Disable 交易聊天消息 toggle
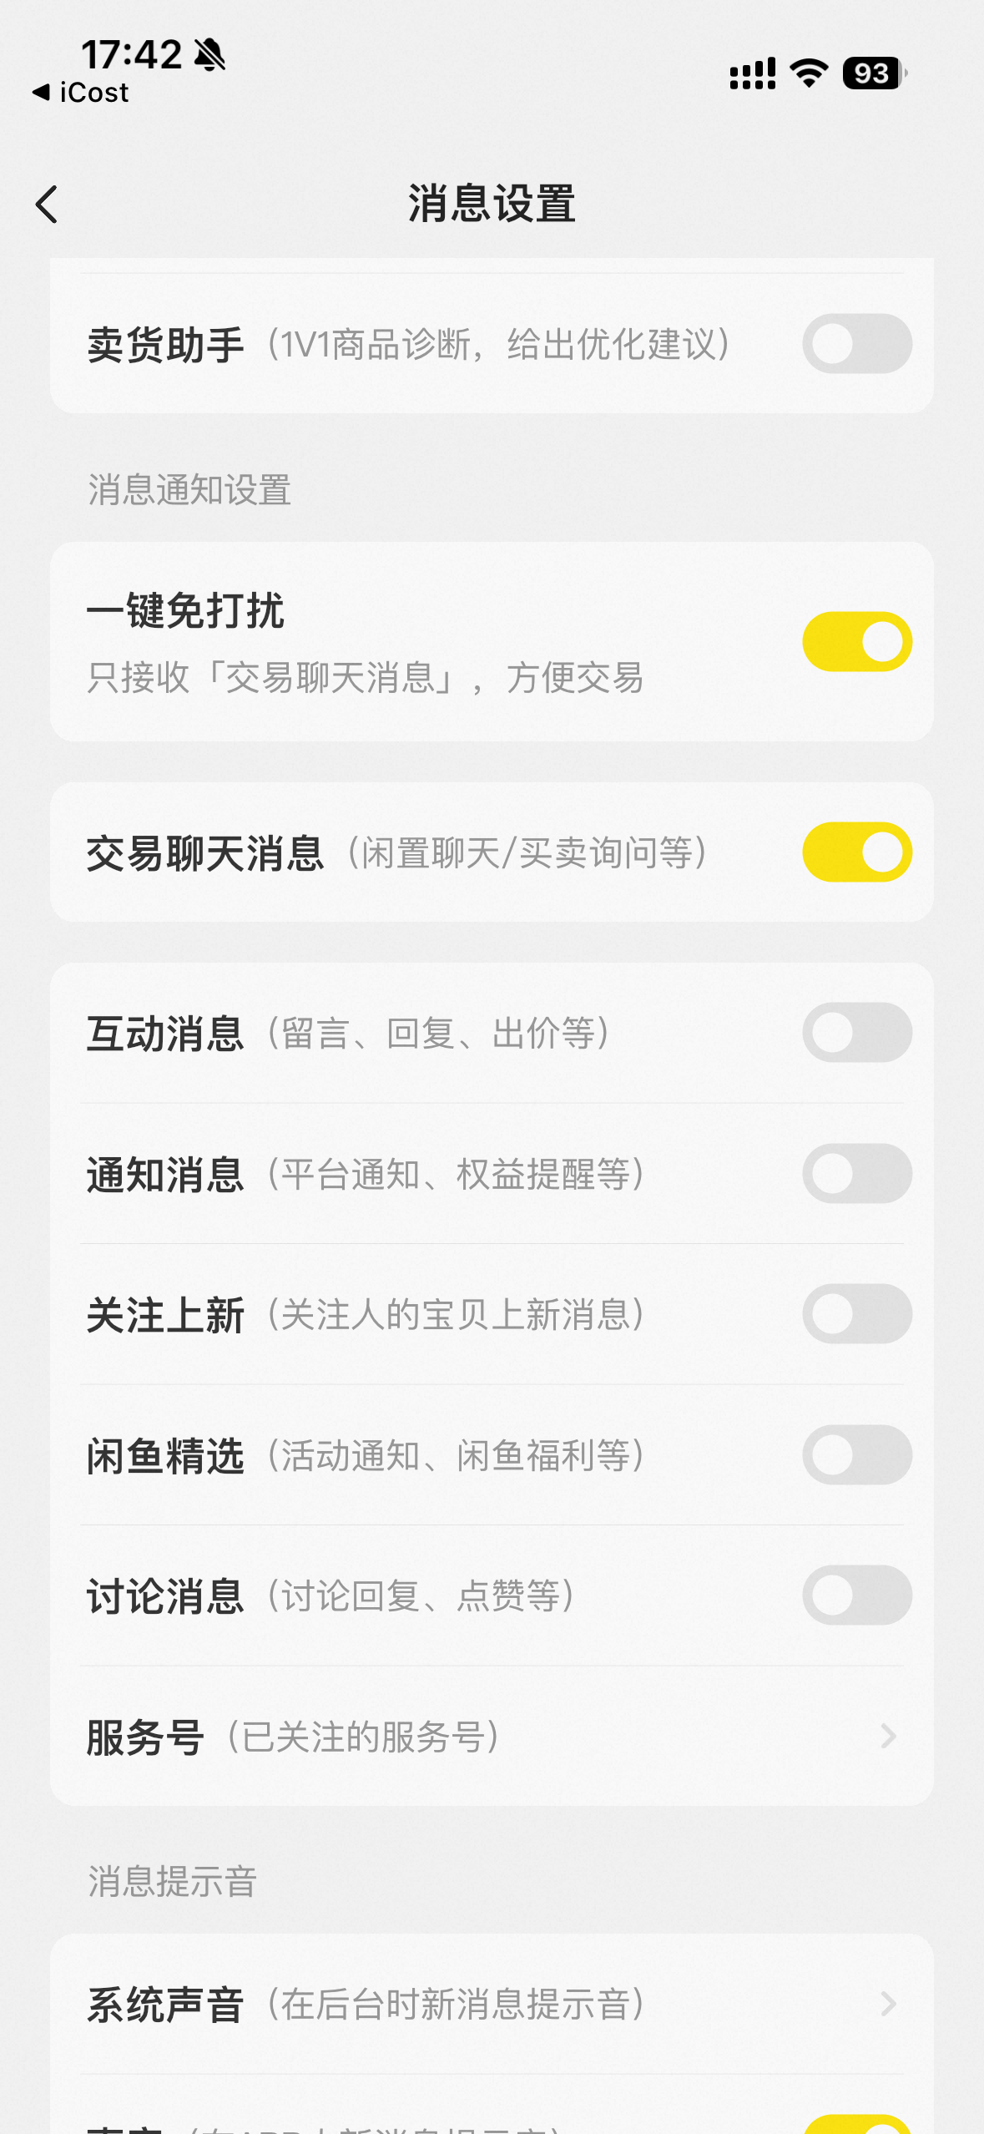 (856, 852)
